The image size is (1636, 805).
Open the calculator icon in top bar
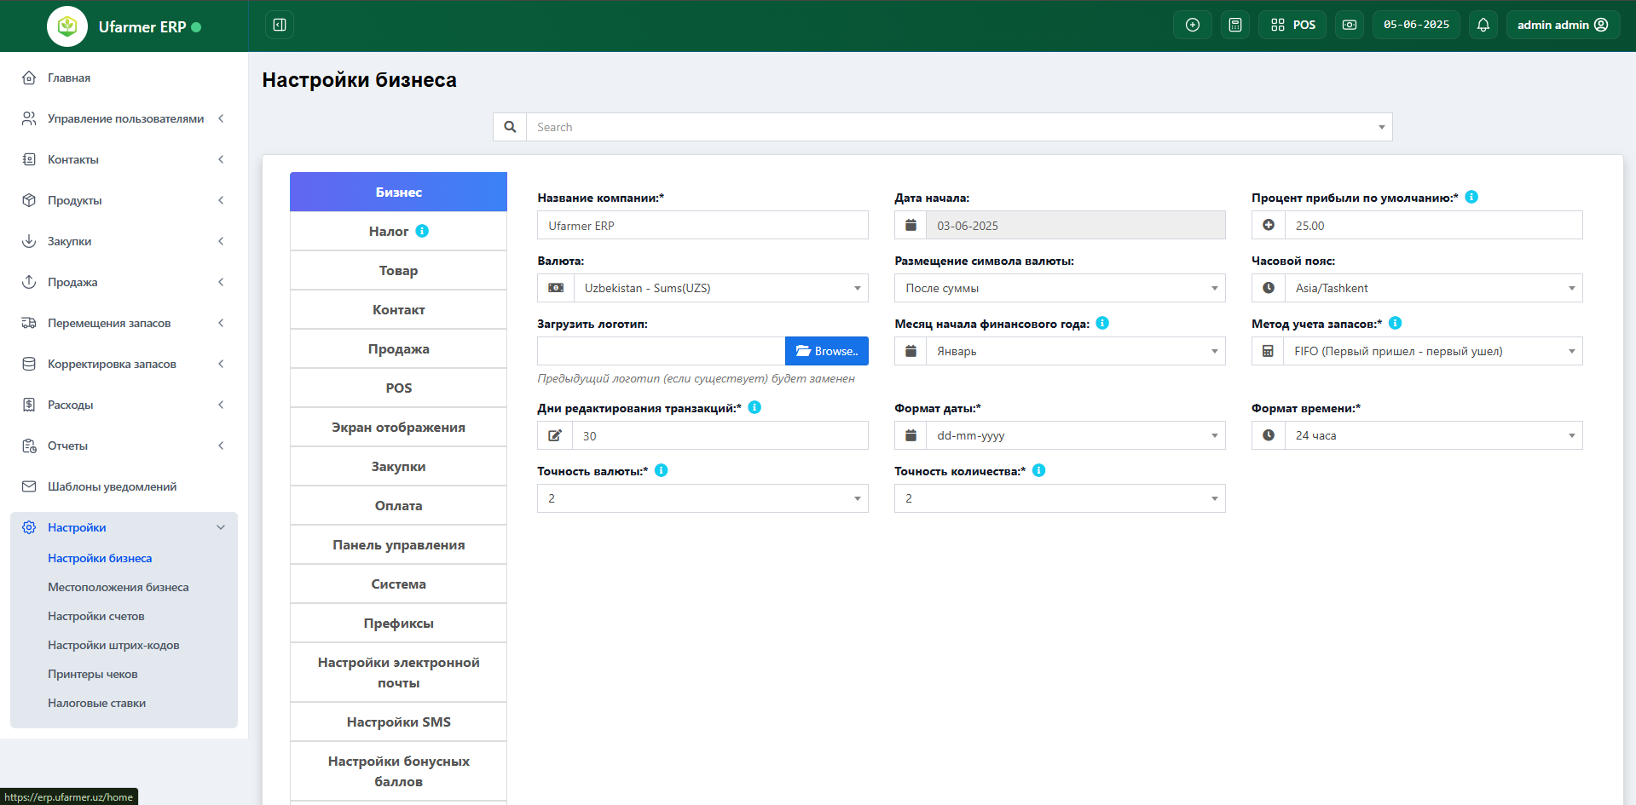coord(1234,25)
